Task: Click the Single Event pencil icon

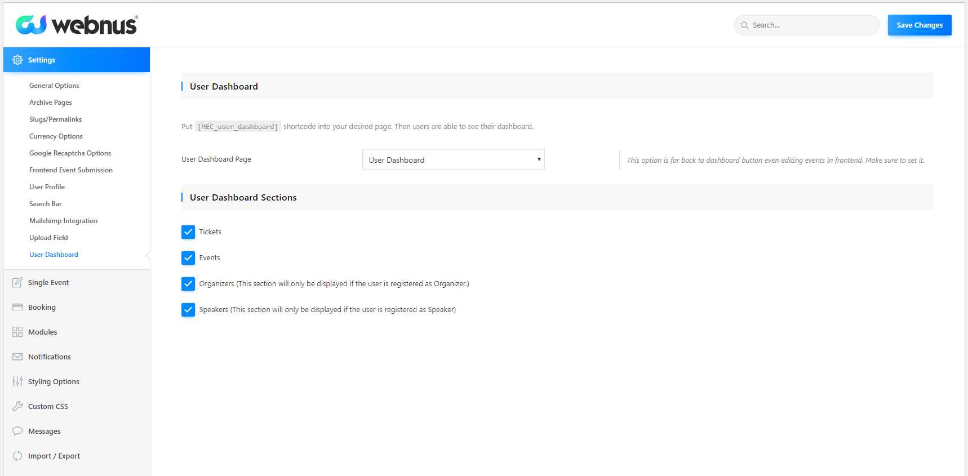Action: tap(17, 282)
